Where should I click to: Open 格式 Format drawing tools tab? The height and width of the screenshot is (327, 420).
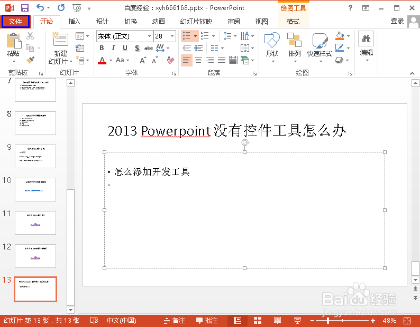click(x=293, y=22)
